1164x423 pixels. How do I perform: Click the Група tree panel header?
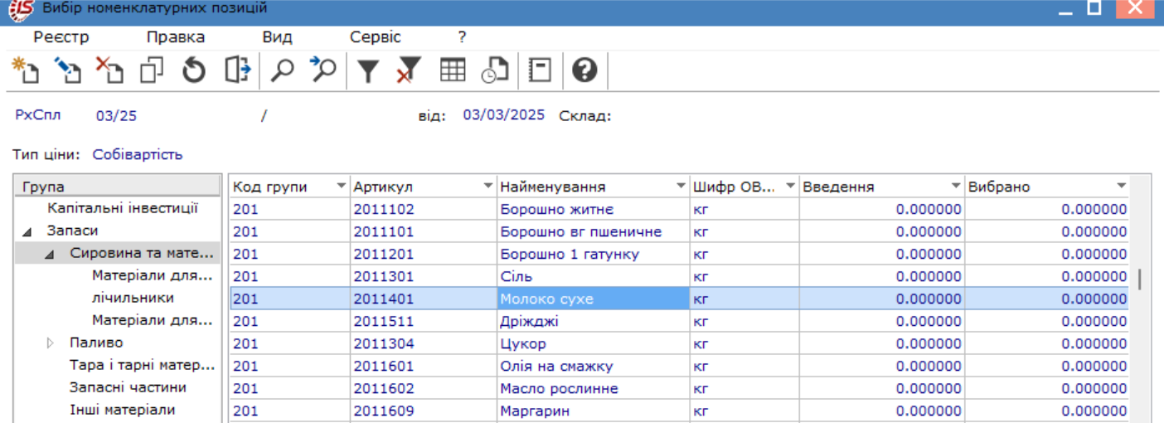pos(119,187)
